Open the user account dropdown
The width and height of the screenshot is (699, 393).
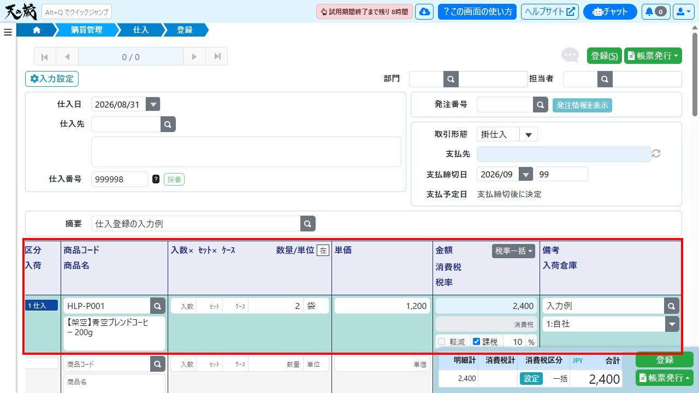[x=683, y=11]
